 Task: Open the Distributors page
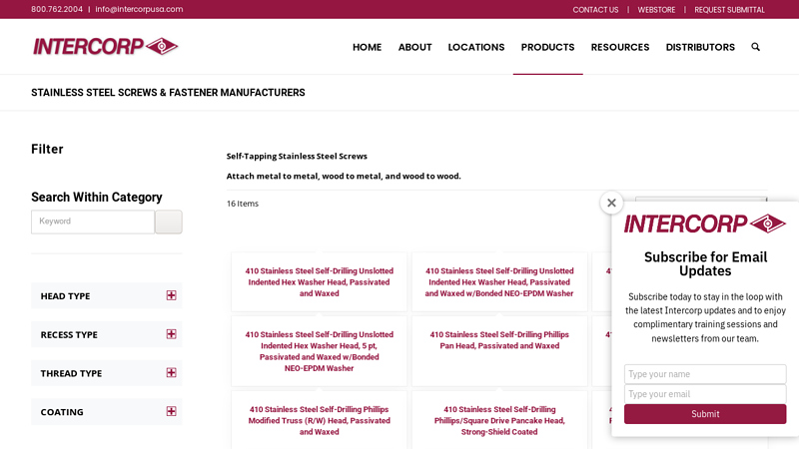click(x=699, y=47)
